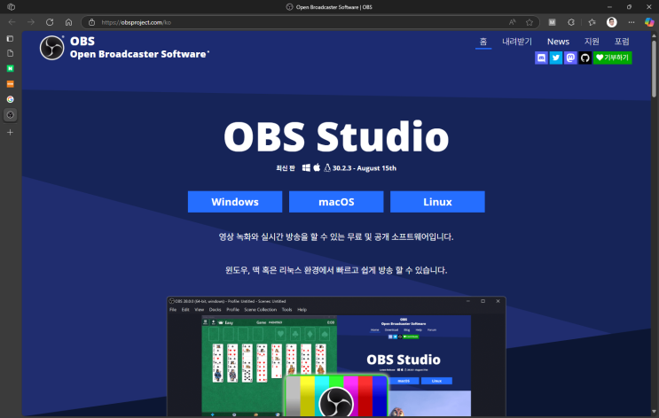
Task: Go back to the previous page
Action: 12,22
